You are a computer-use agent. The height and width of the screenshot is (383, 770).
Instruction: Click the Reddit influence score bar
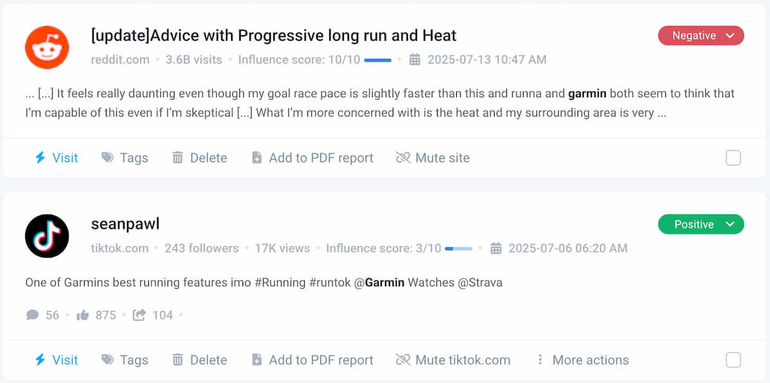(378, 60)
